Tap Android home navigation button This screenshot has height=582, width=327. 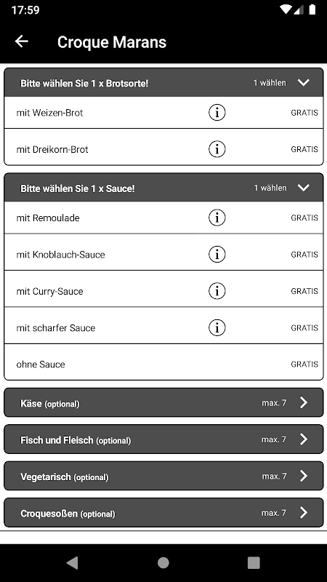163,562
